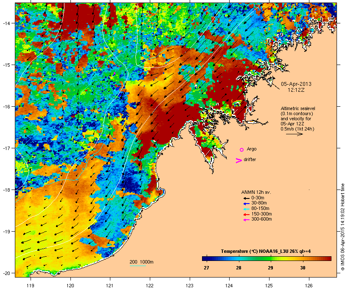Screen dimensions: 348x289
Task: Click the '80-150m' depth label
Action: (x=260, y=209)
